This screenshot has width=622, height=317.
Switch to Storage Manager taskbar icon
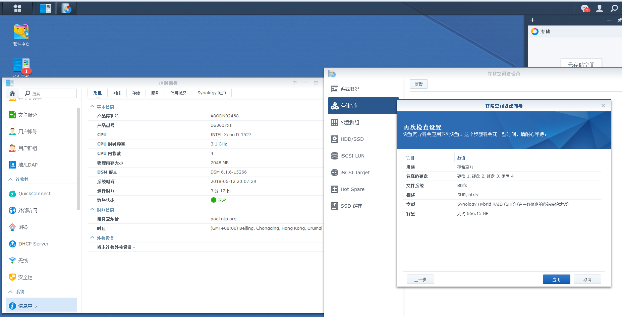coord(66,8)
